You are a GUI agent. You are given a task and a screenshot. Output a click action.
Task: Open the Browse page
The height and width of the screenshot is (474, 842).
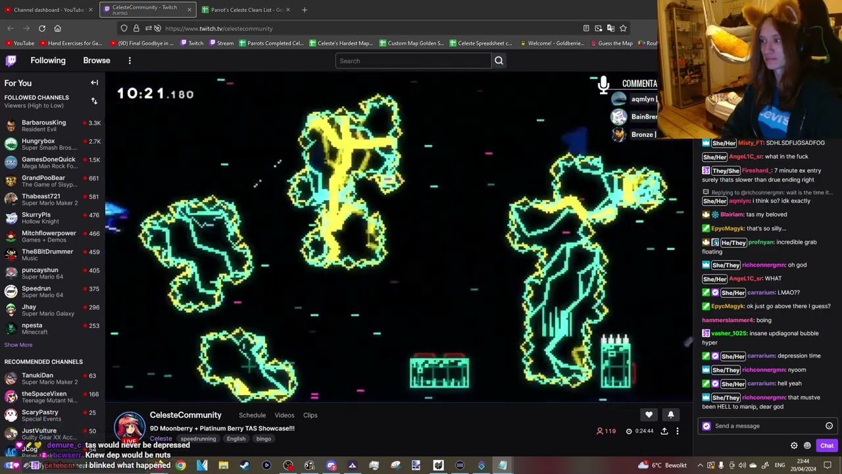pos(97,61)
